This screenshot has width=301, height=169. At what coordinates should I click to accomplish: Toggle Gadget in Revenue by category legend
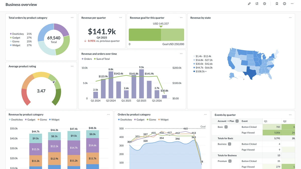point(30,120)
